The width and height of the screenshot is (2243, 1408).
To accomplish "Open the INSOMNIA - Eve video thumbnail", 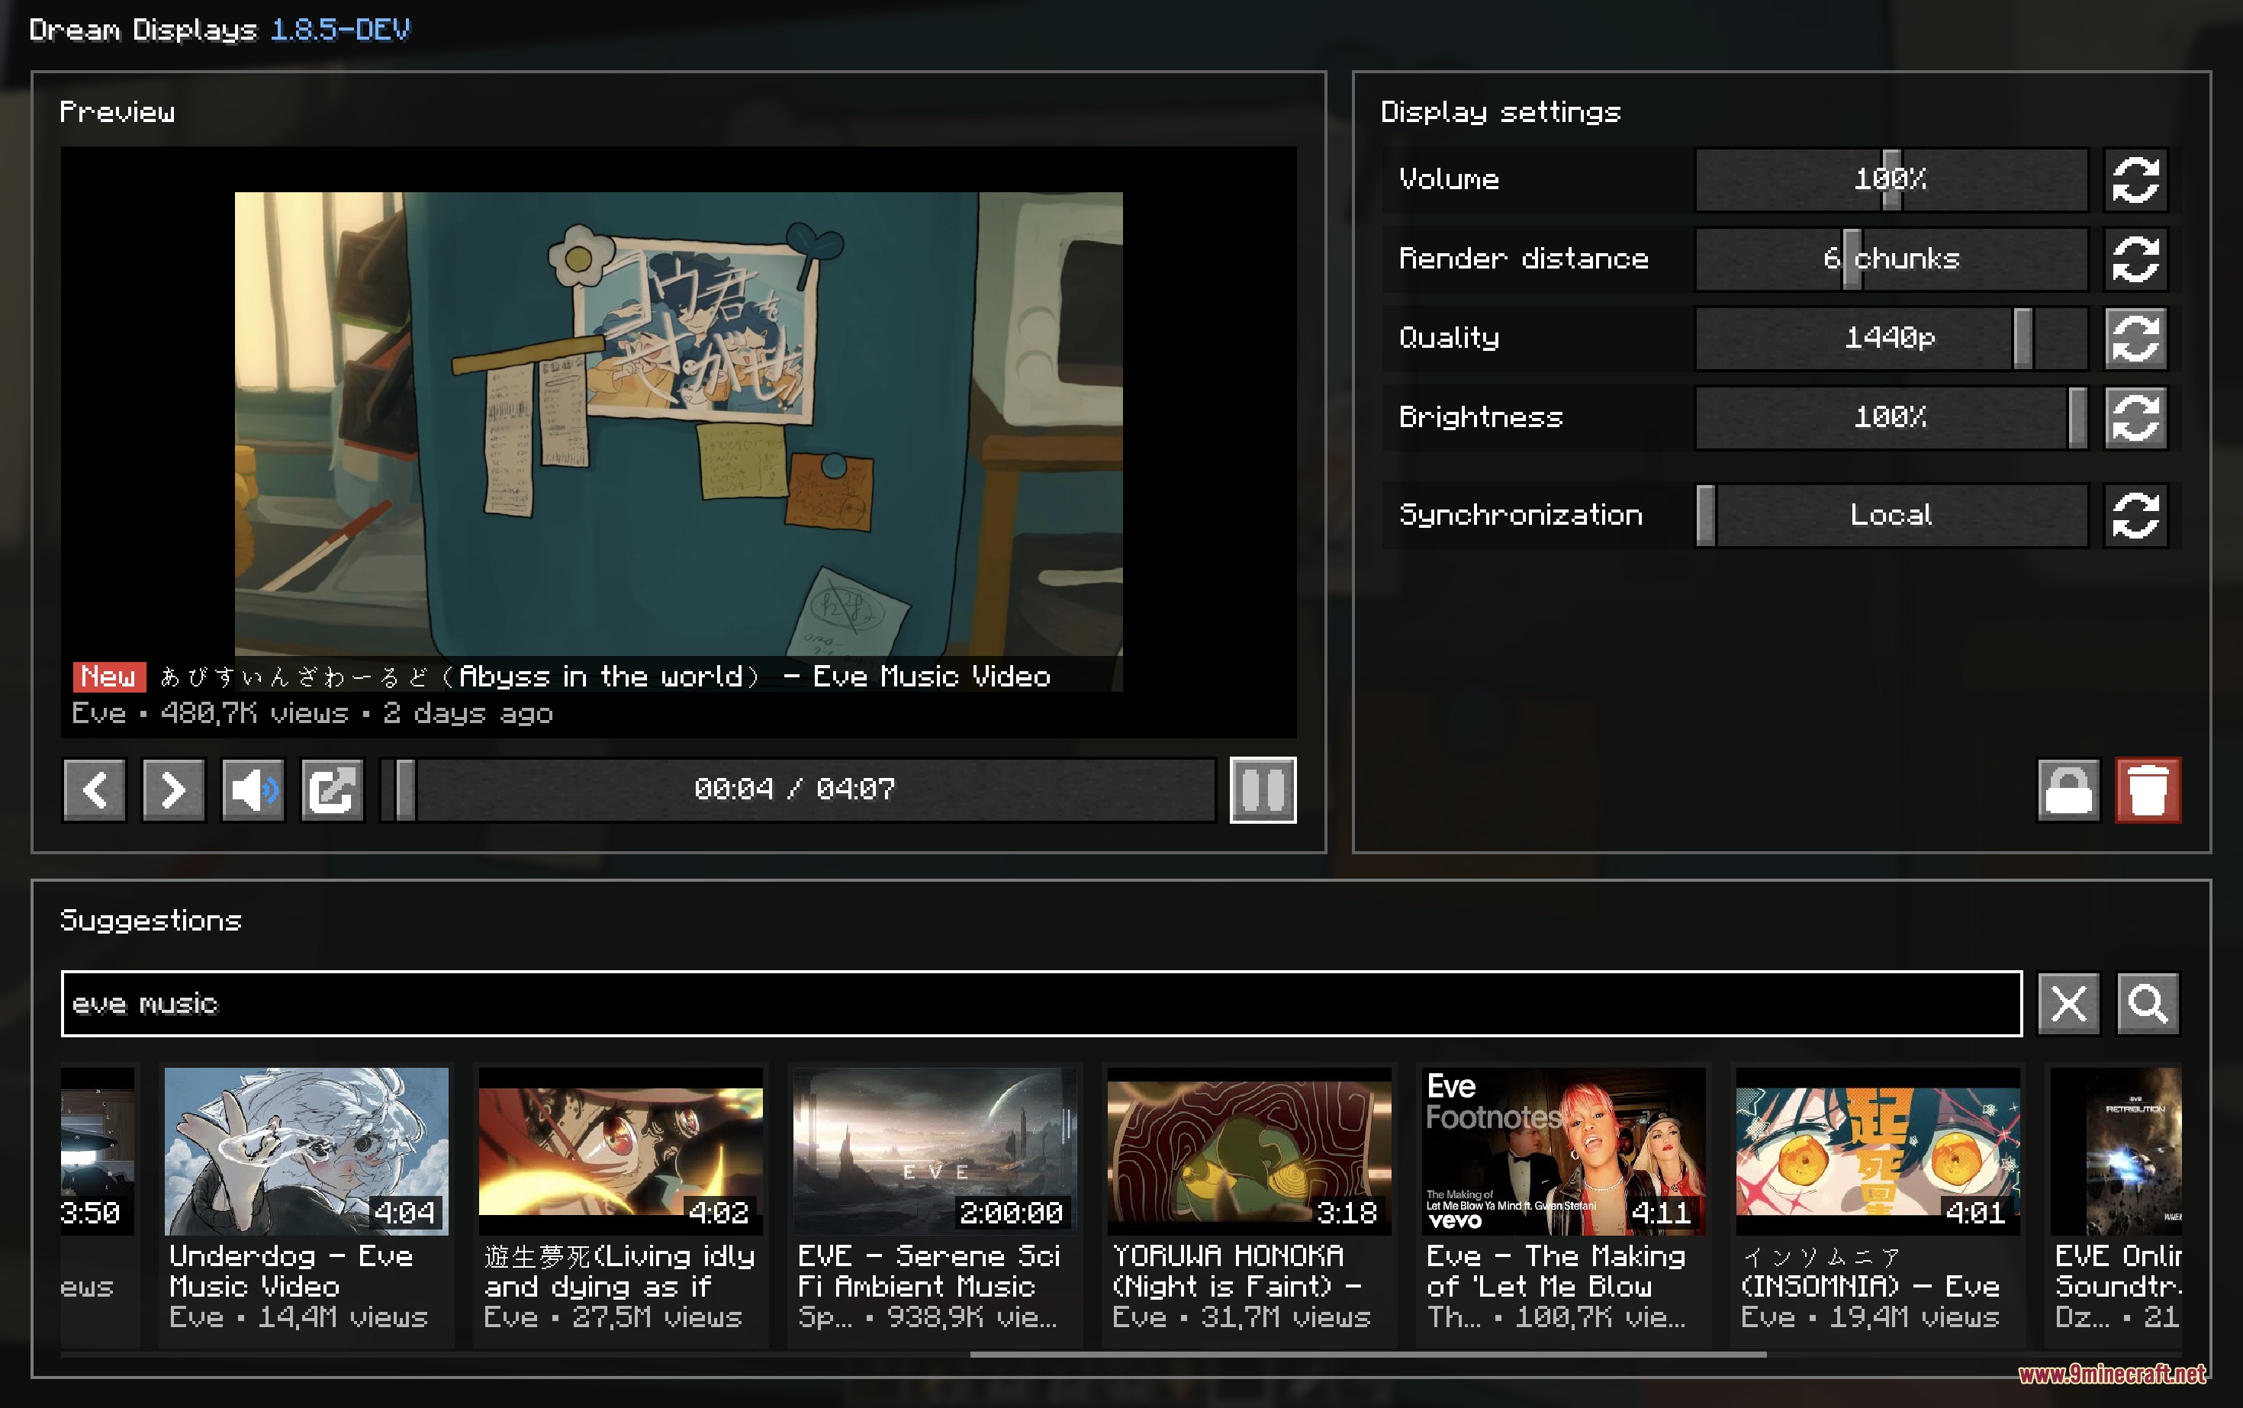I will (x=1878, y=1151).
